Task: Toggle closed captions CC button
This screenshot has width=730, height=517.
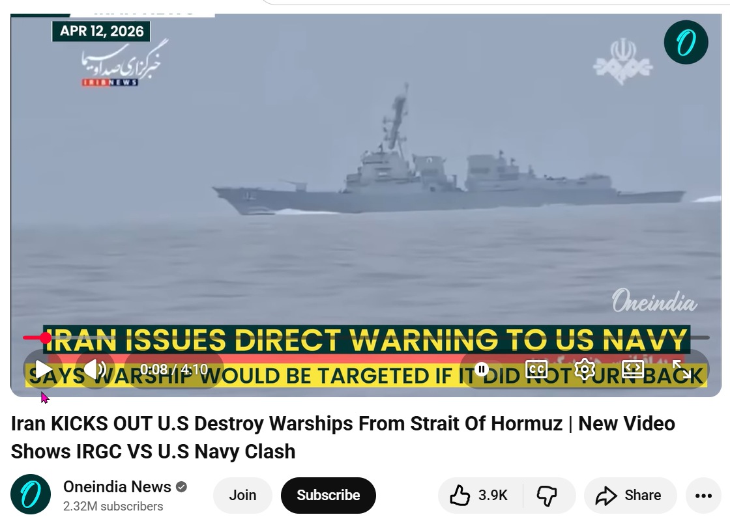Action: point(536,370)
